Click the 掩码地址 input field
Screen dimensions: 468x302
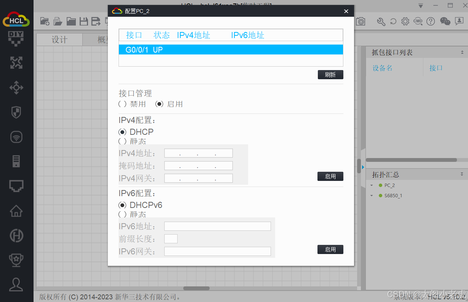coord(199,166)
